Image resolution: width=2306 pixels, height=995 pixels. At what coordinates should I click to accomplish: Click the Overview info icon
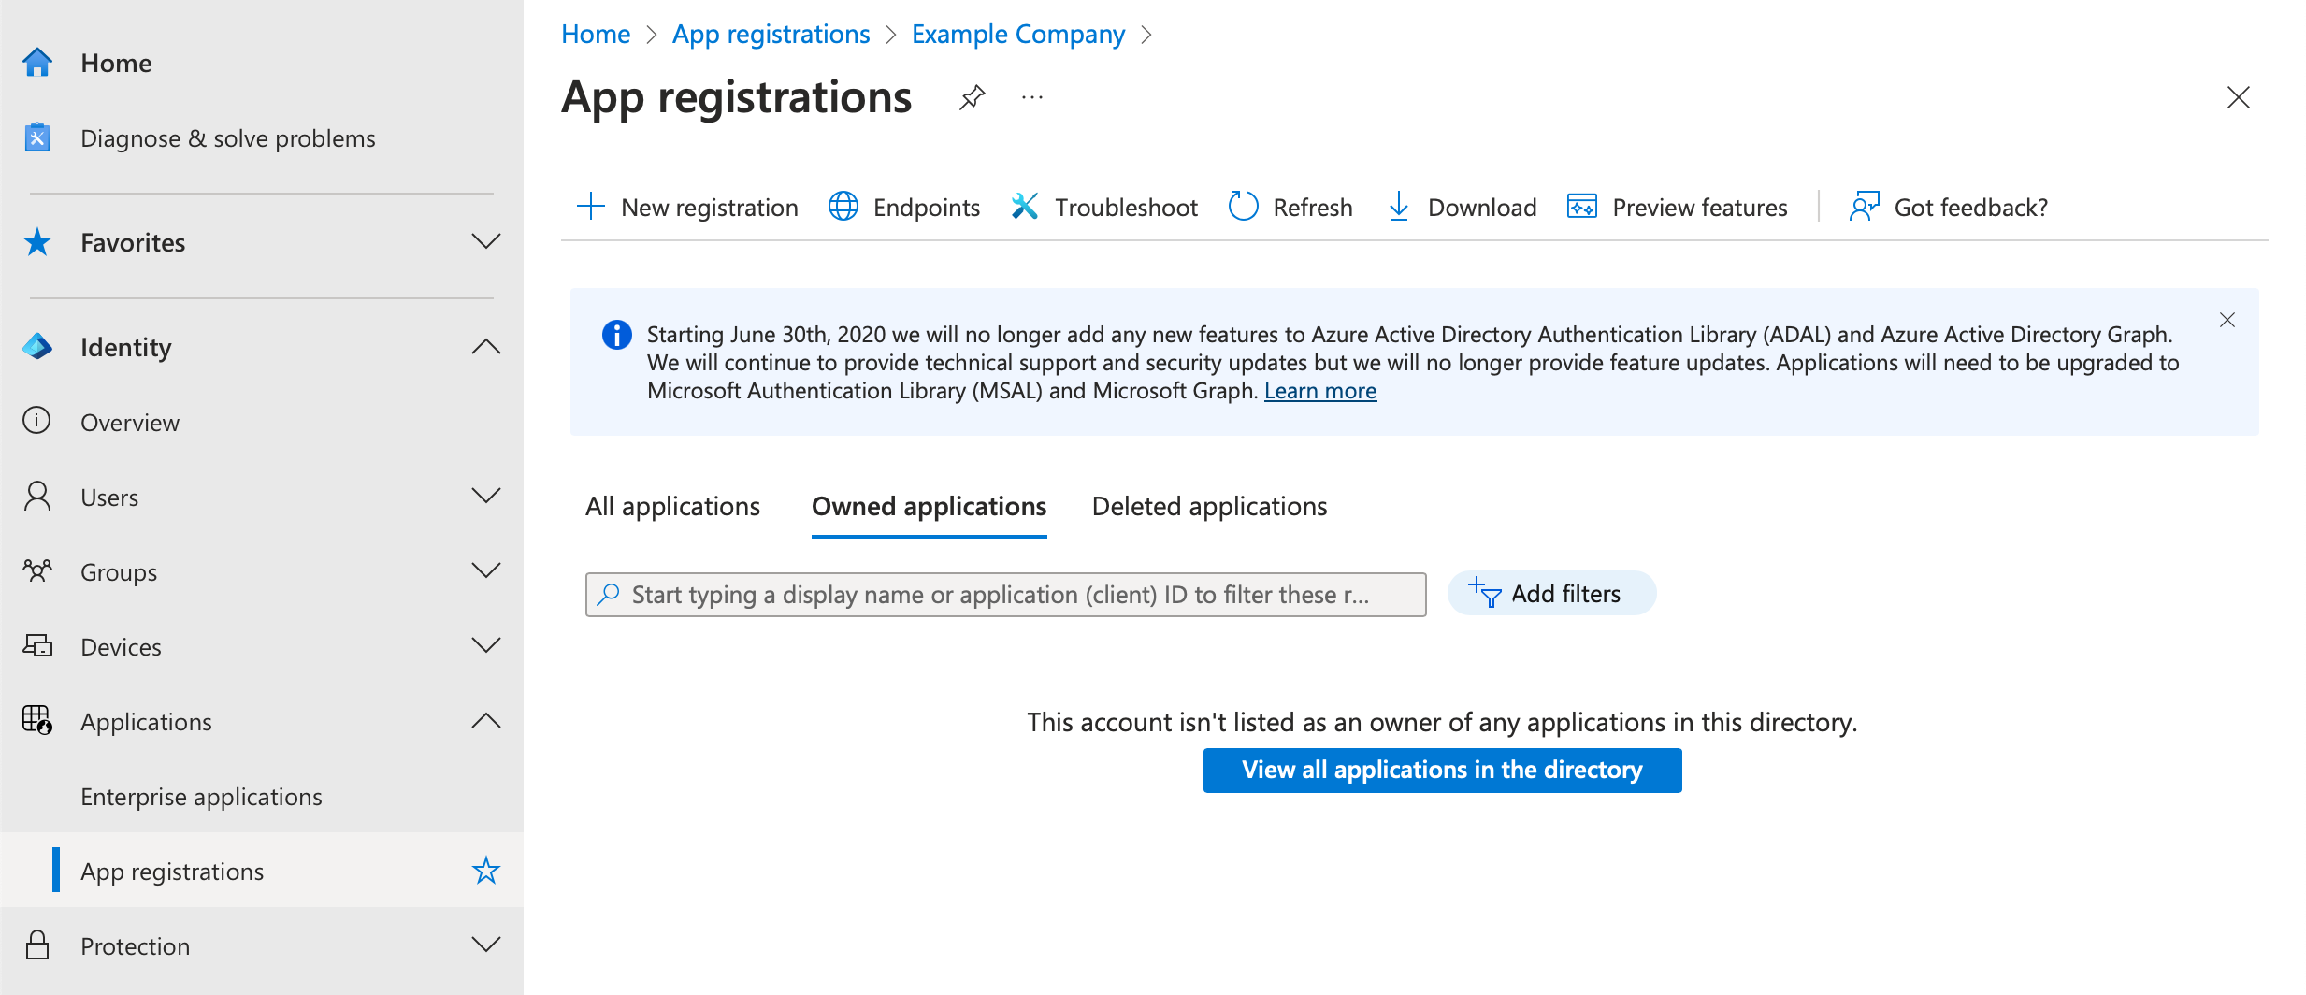37,421
